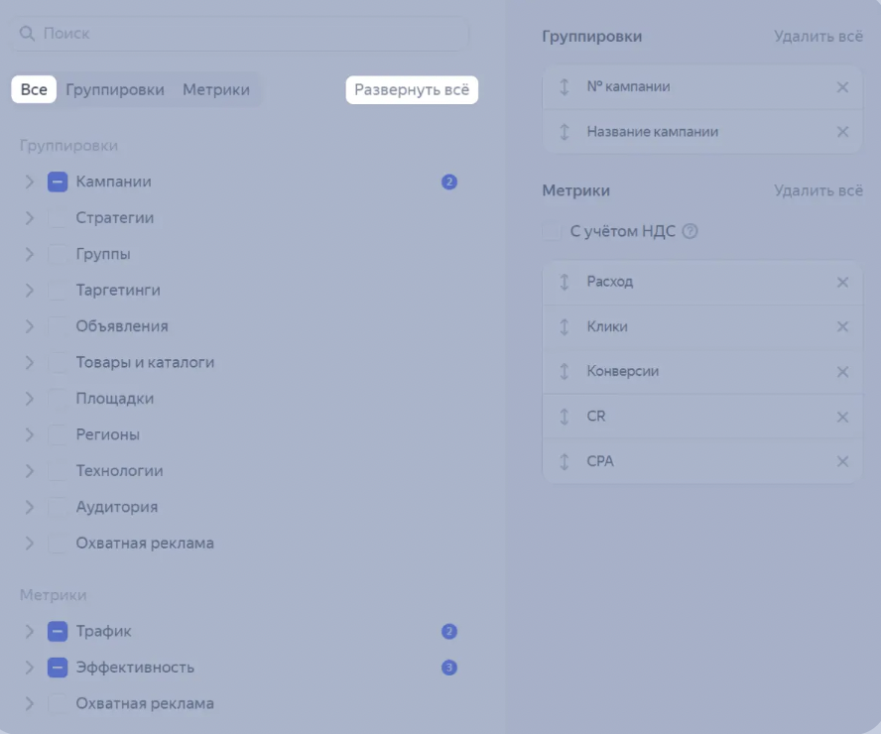Click reorder handle for CPA

[x=565, y=461]
